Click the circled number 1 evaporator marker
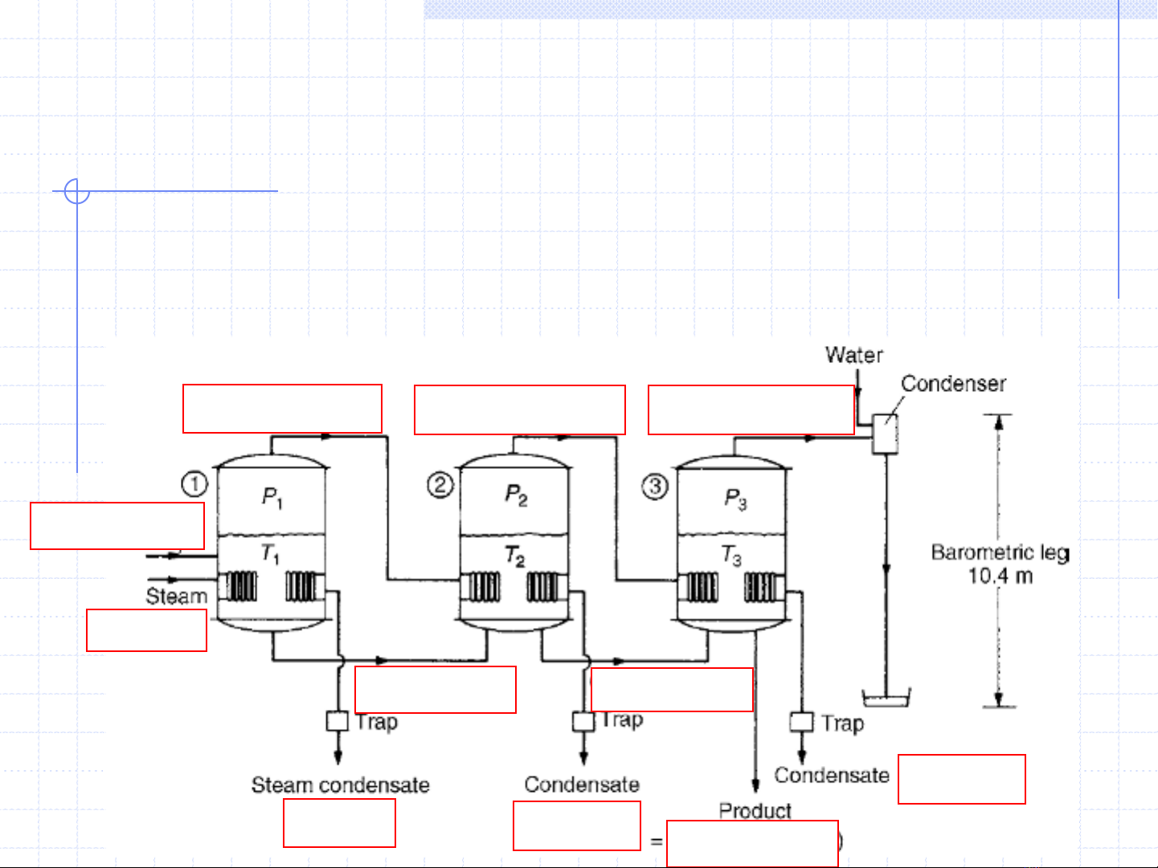Image resolution: width=1158 pixels, height=868 pixels. 194,484
